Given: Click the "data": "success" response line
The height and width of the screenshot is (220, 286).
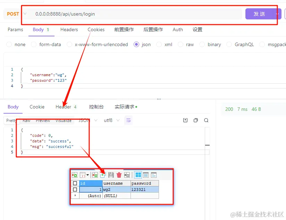Looking at the screenshot, I should point(51,141).
